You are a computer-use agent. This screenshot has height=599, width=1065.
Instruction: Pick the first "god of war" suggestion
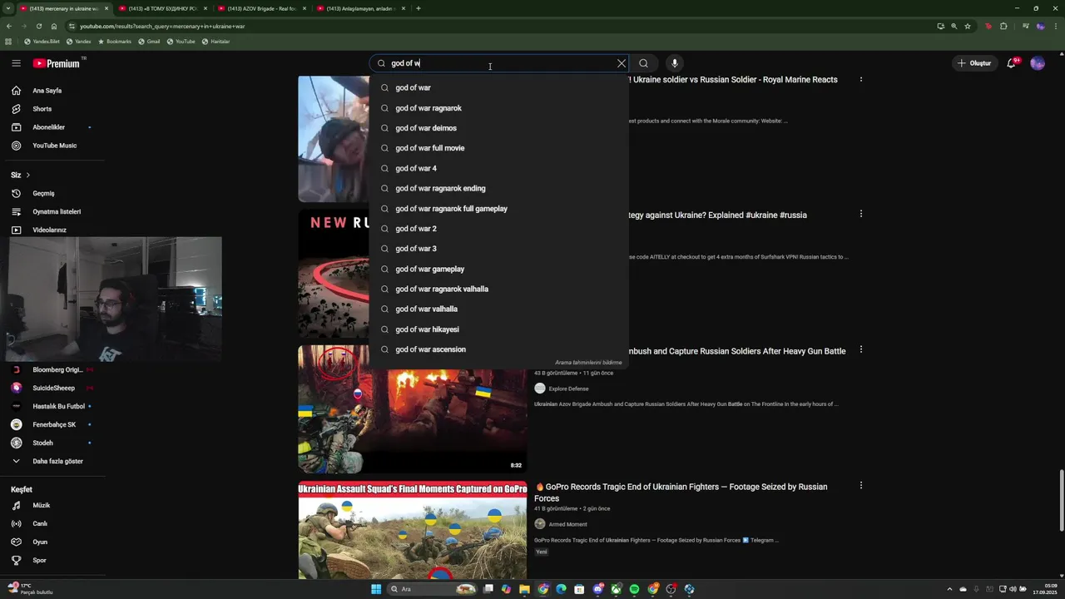coord(499,87)
